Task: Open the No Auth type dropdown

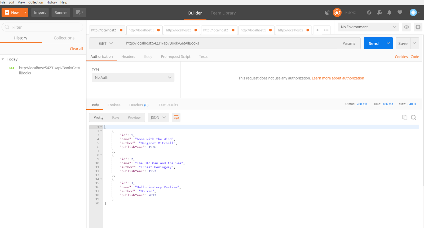Action: pyautogui.click(x=133, y=77)
